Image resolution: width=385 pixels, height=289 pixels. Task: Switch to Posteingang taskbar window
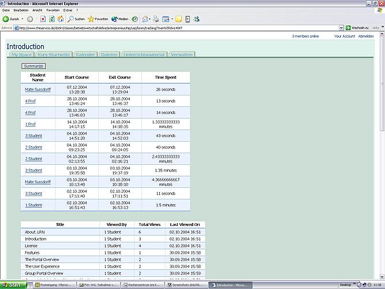tap(55, 285)
